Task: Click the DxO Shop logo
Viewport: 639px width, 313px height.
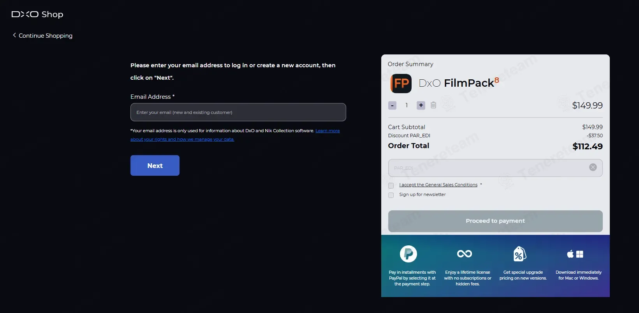Action: click(x=37, y=14)
